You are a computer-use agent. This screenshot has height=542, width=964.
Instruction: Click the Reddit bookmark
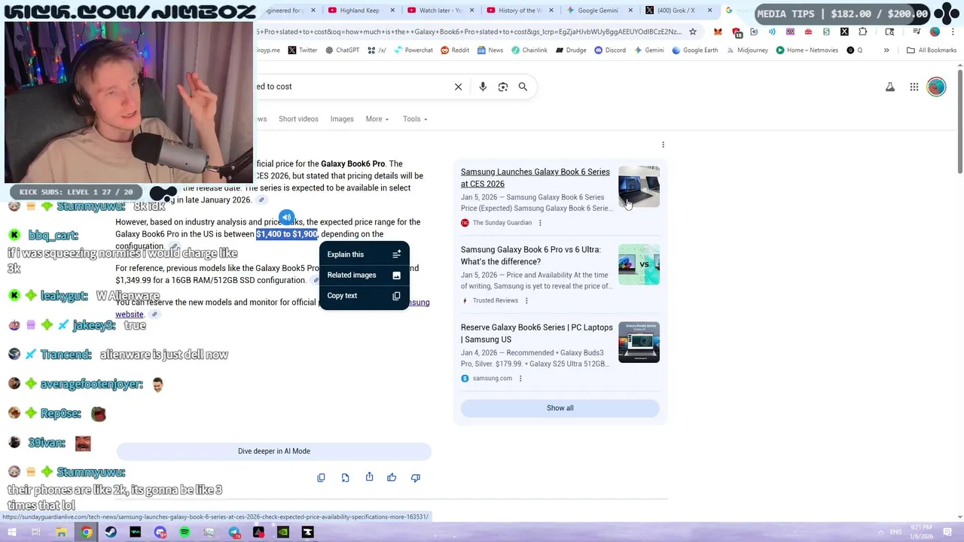pyautogui.click(x=455, y=50)
